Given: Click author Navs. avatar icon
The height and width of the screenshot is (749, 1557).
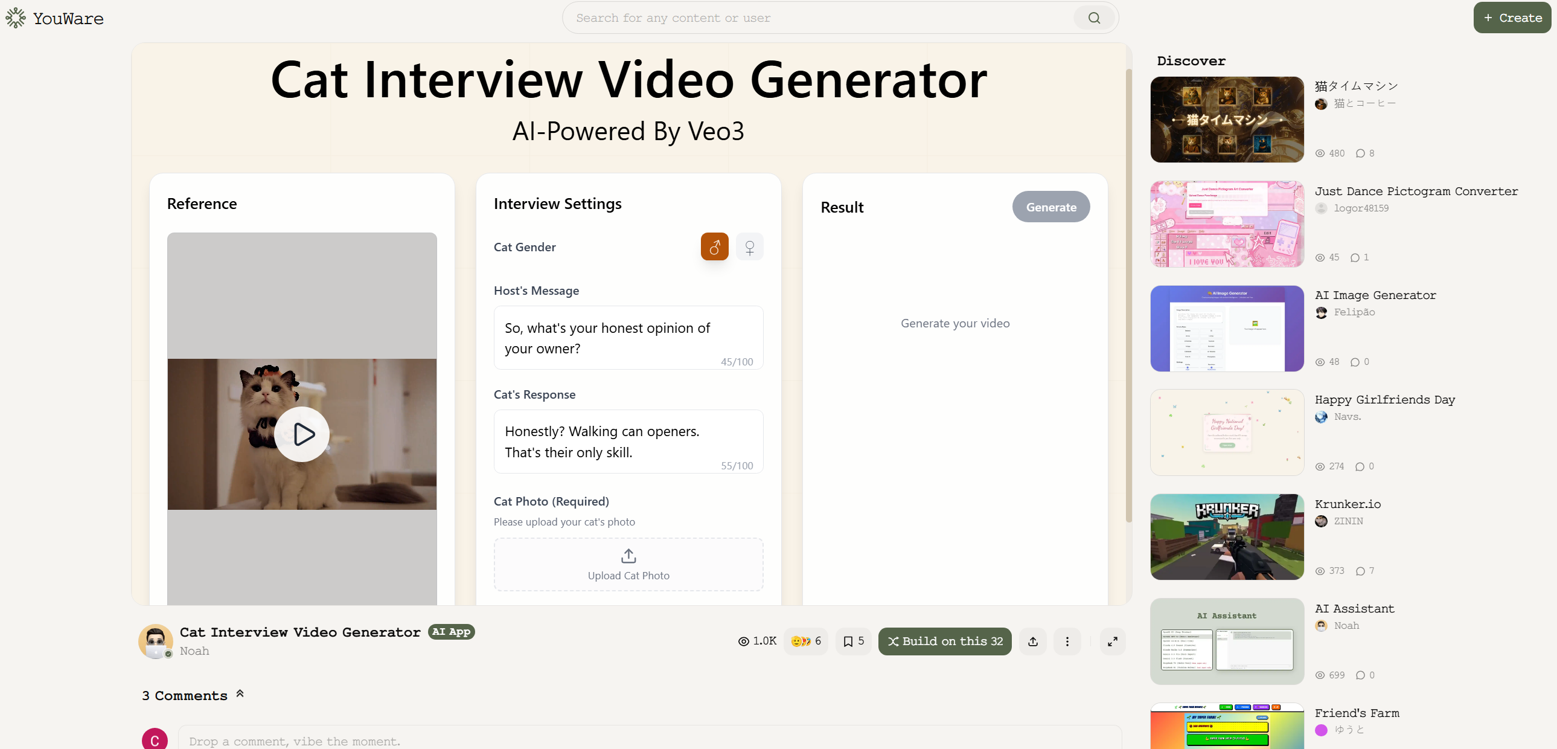Looking at the screenshot, I should [x=1322, y=417].
